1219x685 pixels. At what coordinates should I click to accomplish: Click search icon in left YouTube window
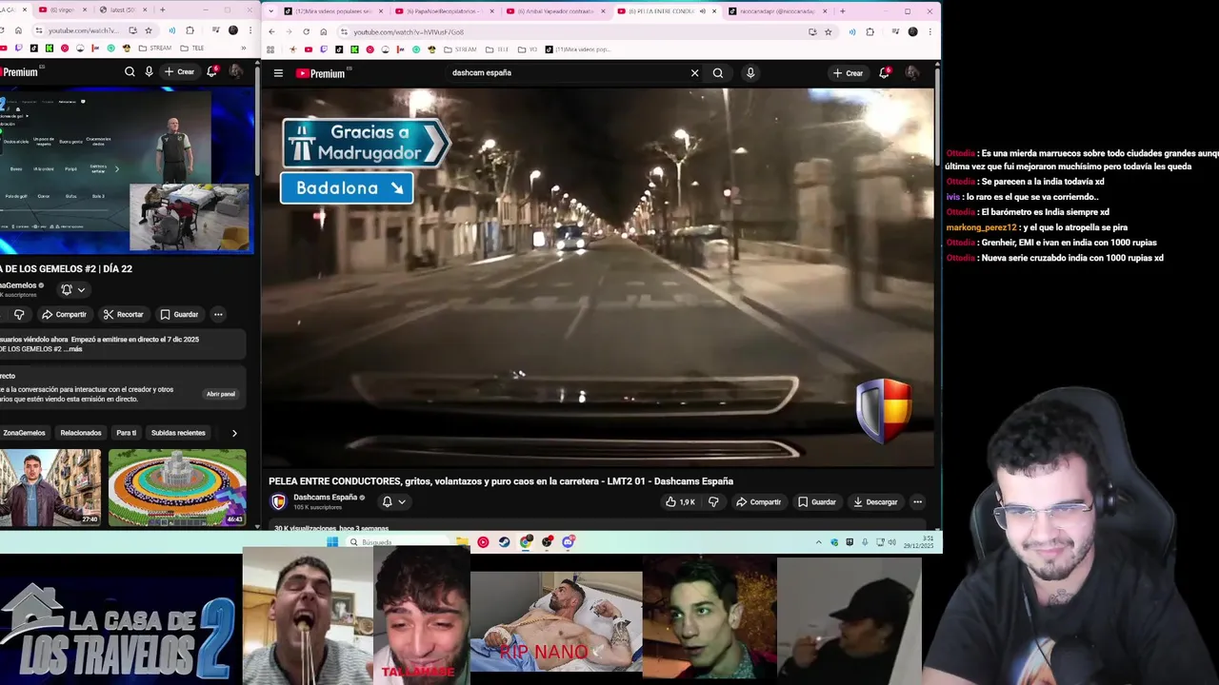tap(130, 71)
